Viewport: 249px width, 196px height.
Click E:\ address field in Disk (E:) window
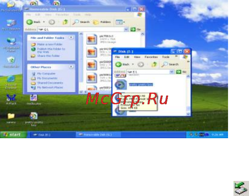148,72
